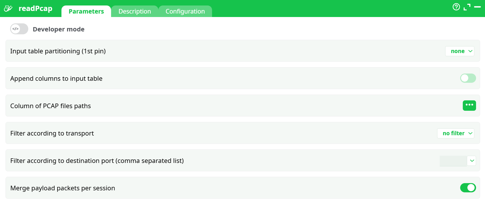Screen dimensions: 485x201
Task: Toggle Developer mode switch
Action: 19,29
